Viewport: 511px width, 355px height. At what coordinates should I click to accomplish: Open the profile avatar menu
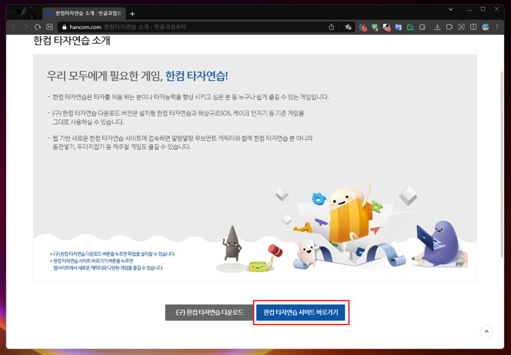[x=485, y=27]
